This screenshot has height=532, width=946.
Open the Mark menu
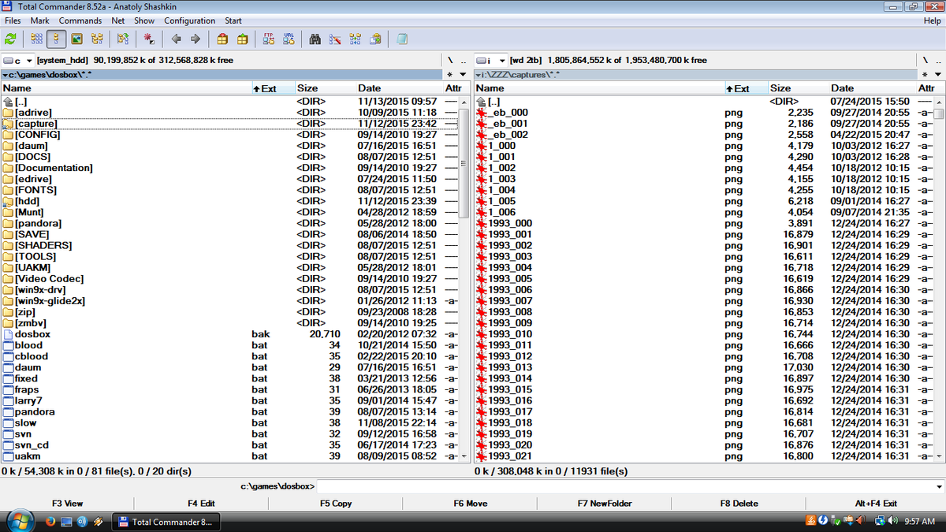click(x=39, y=20)
